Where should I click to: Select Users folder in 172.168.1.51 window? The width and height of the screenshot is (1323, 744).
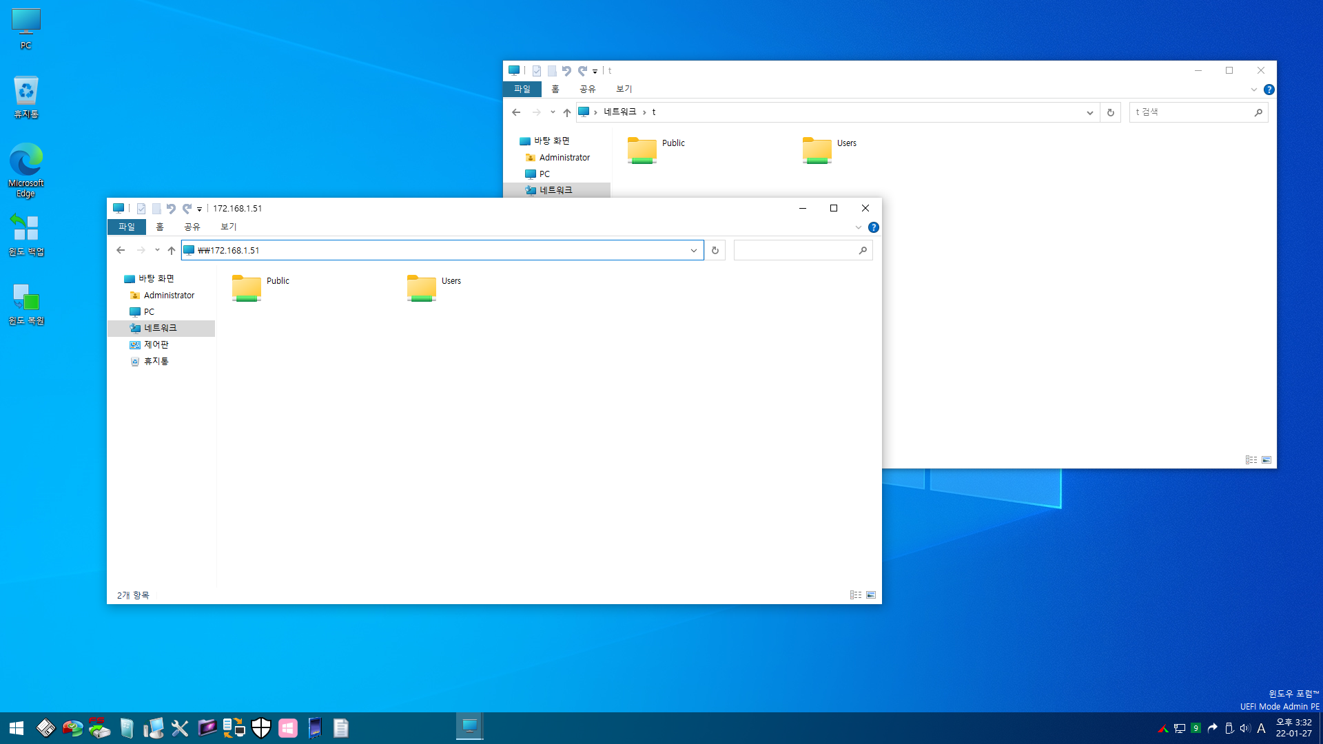point(434,287)
